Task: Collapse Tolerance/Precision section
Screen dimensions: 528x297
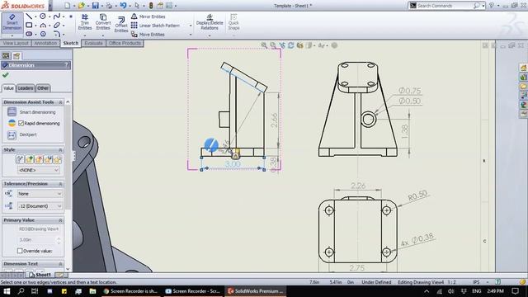Action: click(x=60, y=184)
